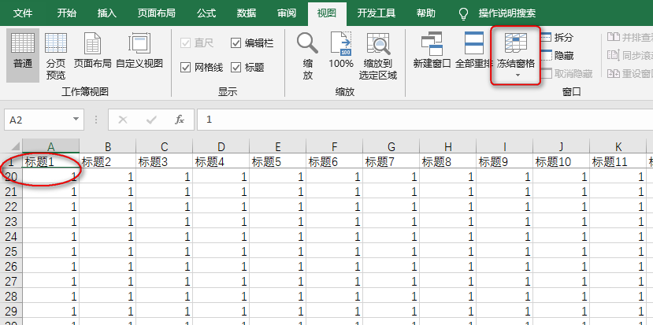Open the File (文件) tab

23,13
